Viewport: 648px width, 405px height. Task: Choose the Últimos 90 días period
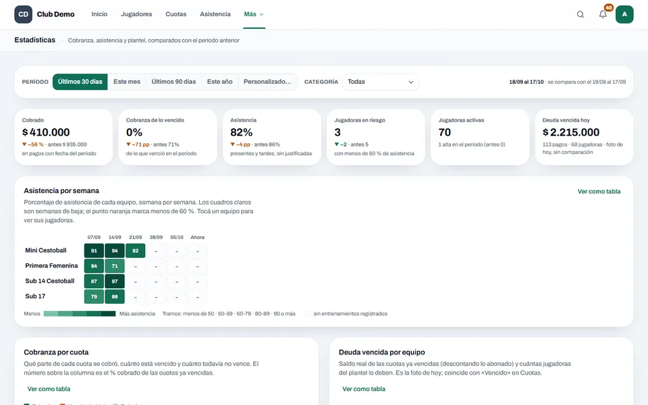point(173,82)
